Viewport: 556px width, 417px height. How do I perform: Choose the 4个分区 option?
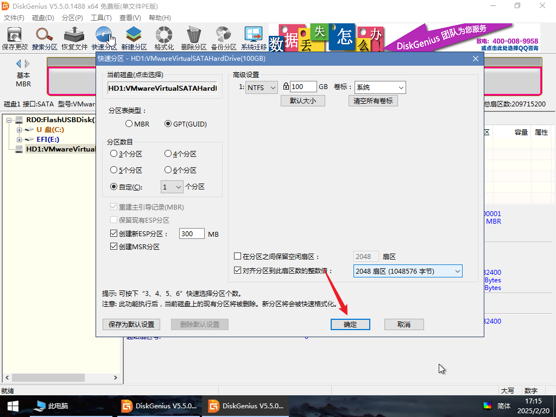pyautogui.click(x=180, y=154)
